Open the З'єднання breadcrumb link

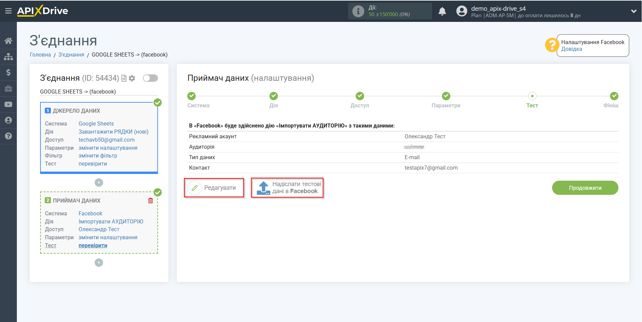tap(71, 55)
